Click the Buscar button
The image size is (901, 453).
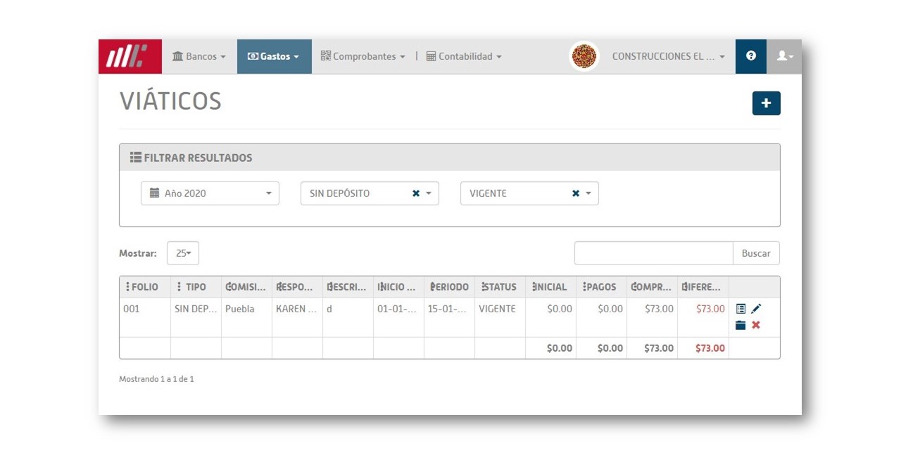(x=756, y=253)
